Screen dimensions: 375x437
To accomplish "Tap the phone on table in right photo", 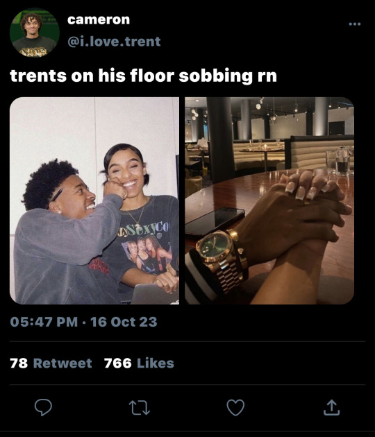I will coord(215,221).
